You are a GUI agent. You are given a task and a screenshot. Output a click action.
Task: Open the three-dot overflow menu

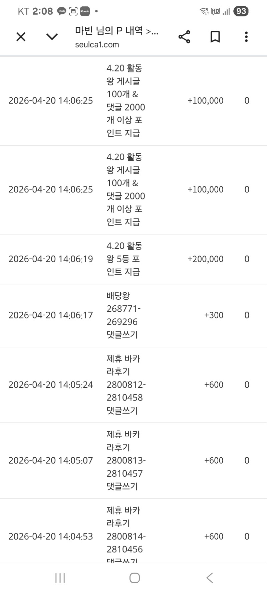(246, 37)
